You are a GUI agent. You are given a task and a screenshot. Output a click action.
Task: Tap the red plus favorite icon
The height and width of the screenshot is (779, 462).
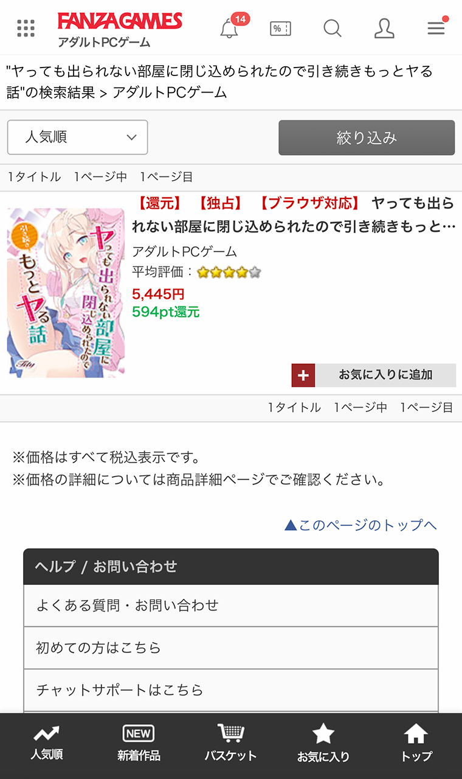[x=303, y=376]
